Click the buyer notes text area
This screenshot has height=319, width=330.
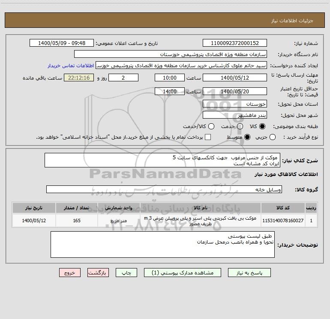163,244
